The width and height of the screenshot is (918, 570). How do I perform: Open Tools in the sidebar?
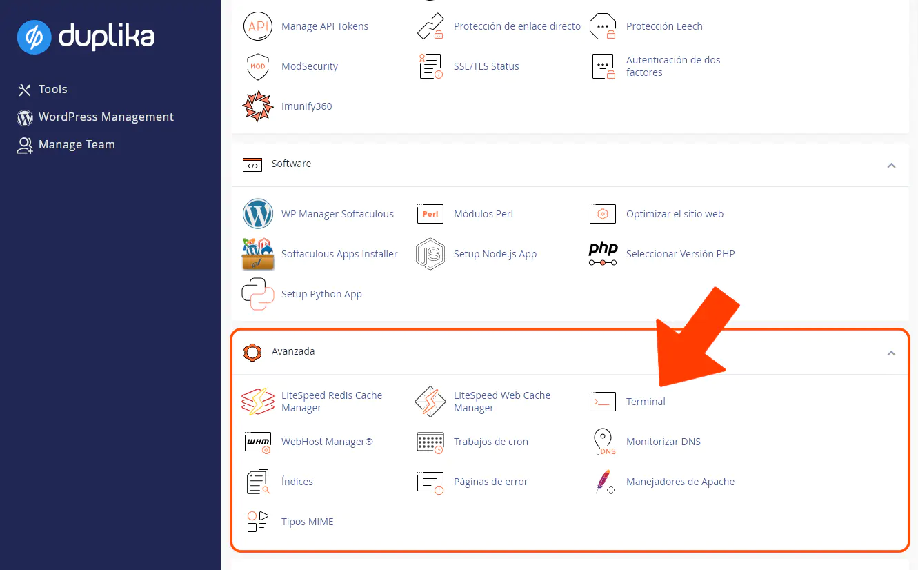pyautogui.click(x=52, y=89)
